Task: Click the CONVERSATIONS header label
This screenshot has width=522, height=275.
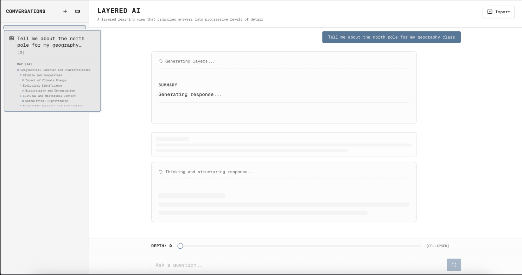Action: coord(25,11)
